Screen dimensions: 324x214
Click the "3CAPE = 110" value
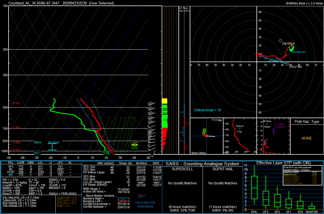[57, 185]
